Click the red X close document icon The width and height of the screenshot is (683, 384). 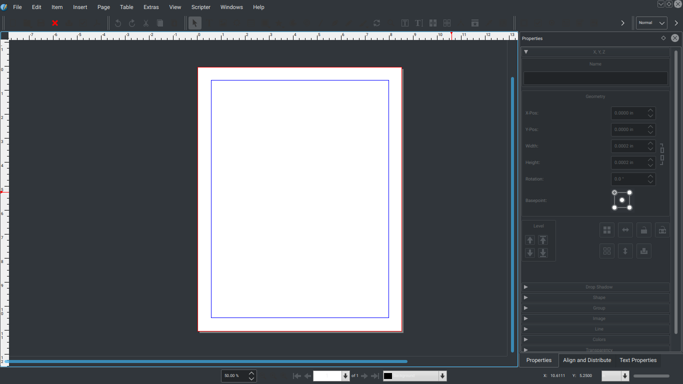coord(55,23)
